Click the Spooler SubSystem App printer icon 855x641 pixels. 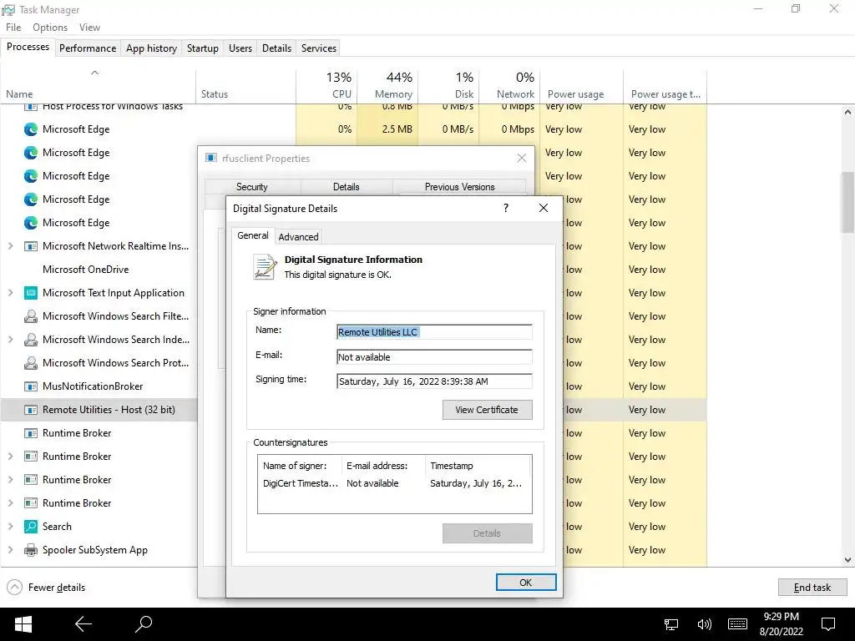click(31, 550)
